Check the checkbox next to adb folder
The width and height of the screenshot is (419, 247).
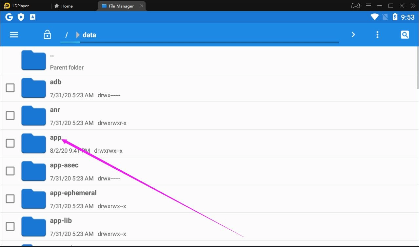tap(10, 88)
